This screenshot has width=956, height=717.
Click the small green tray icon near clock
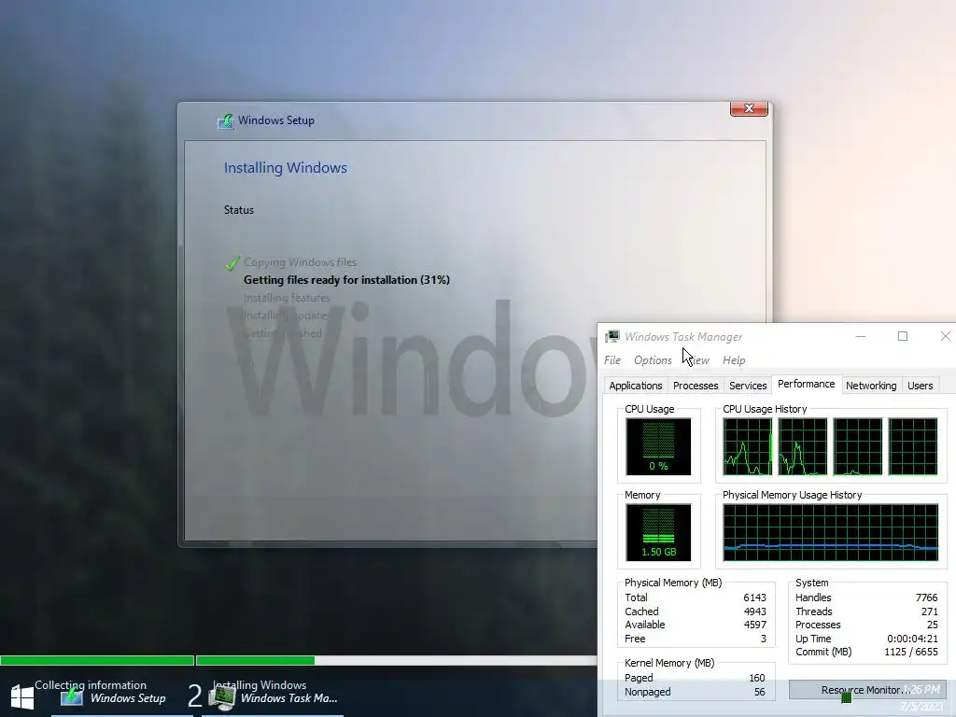point(846,698)
